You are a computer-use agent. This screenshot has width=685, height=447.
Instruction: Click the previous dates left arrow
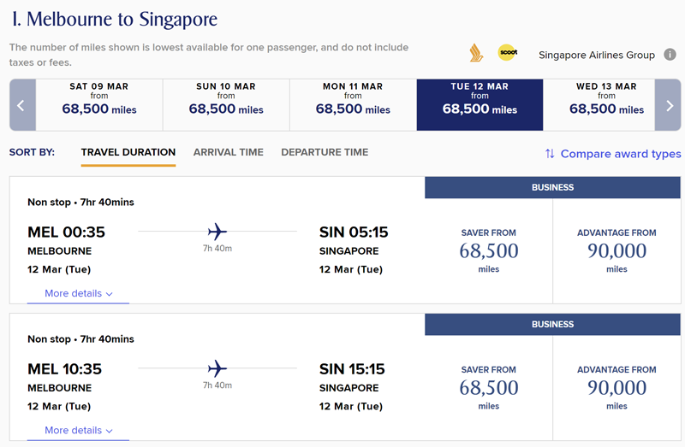(x=22, y=105)
